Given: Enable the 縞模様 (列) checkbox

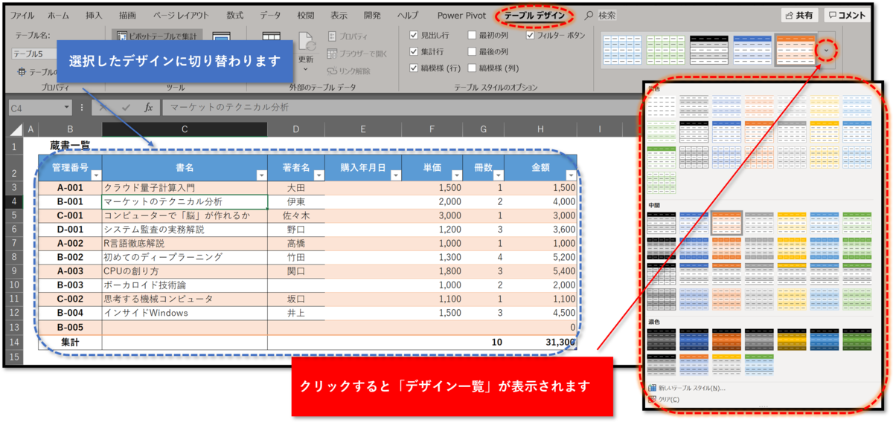Looking at the screenshot, I should pyautogui.click(x=473, y=68).
